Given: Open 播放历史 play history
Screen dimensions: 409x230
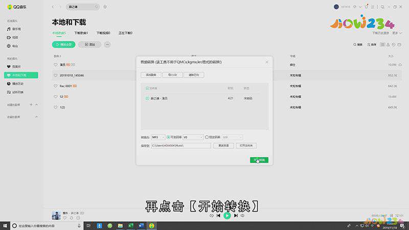Looking at the screenshot, I should [x=15, y=84].
